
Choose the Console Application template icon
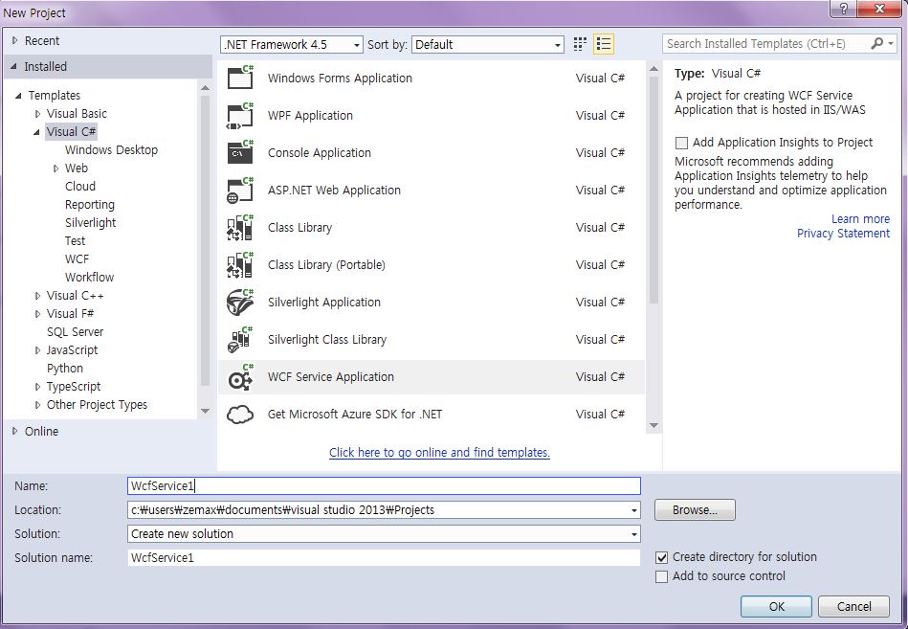[240, 152]
